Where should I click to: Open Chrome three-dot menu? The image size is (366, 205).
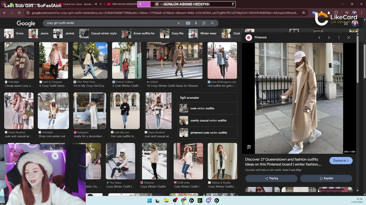click(x=361, y=13)
